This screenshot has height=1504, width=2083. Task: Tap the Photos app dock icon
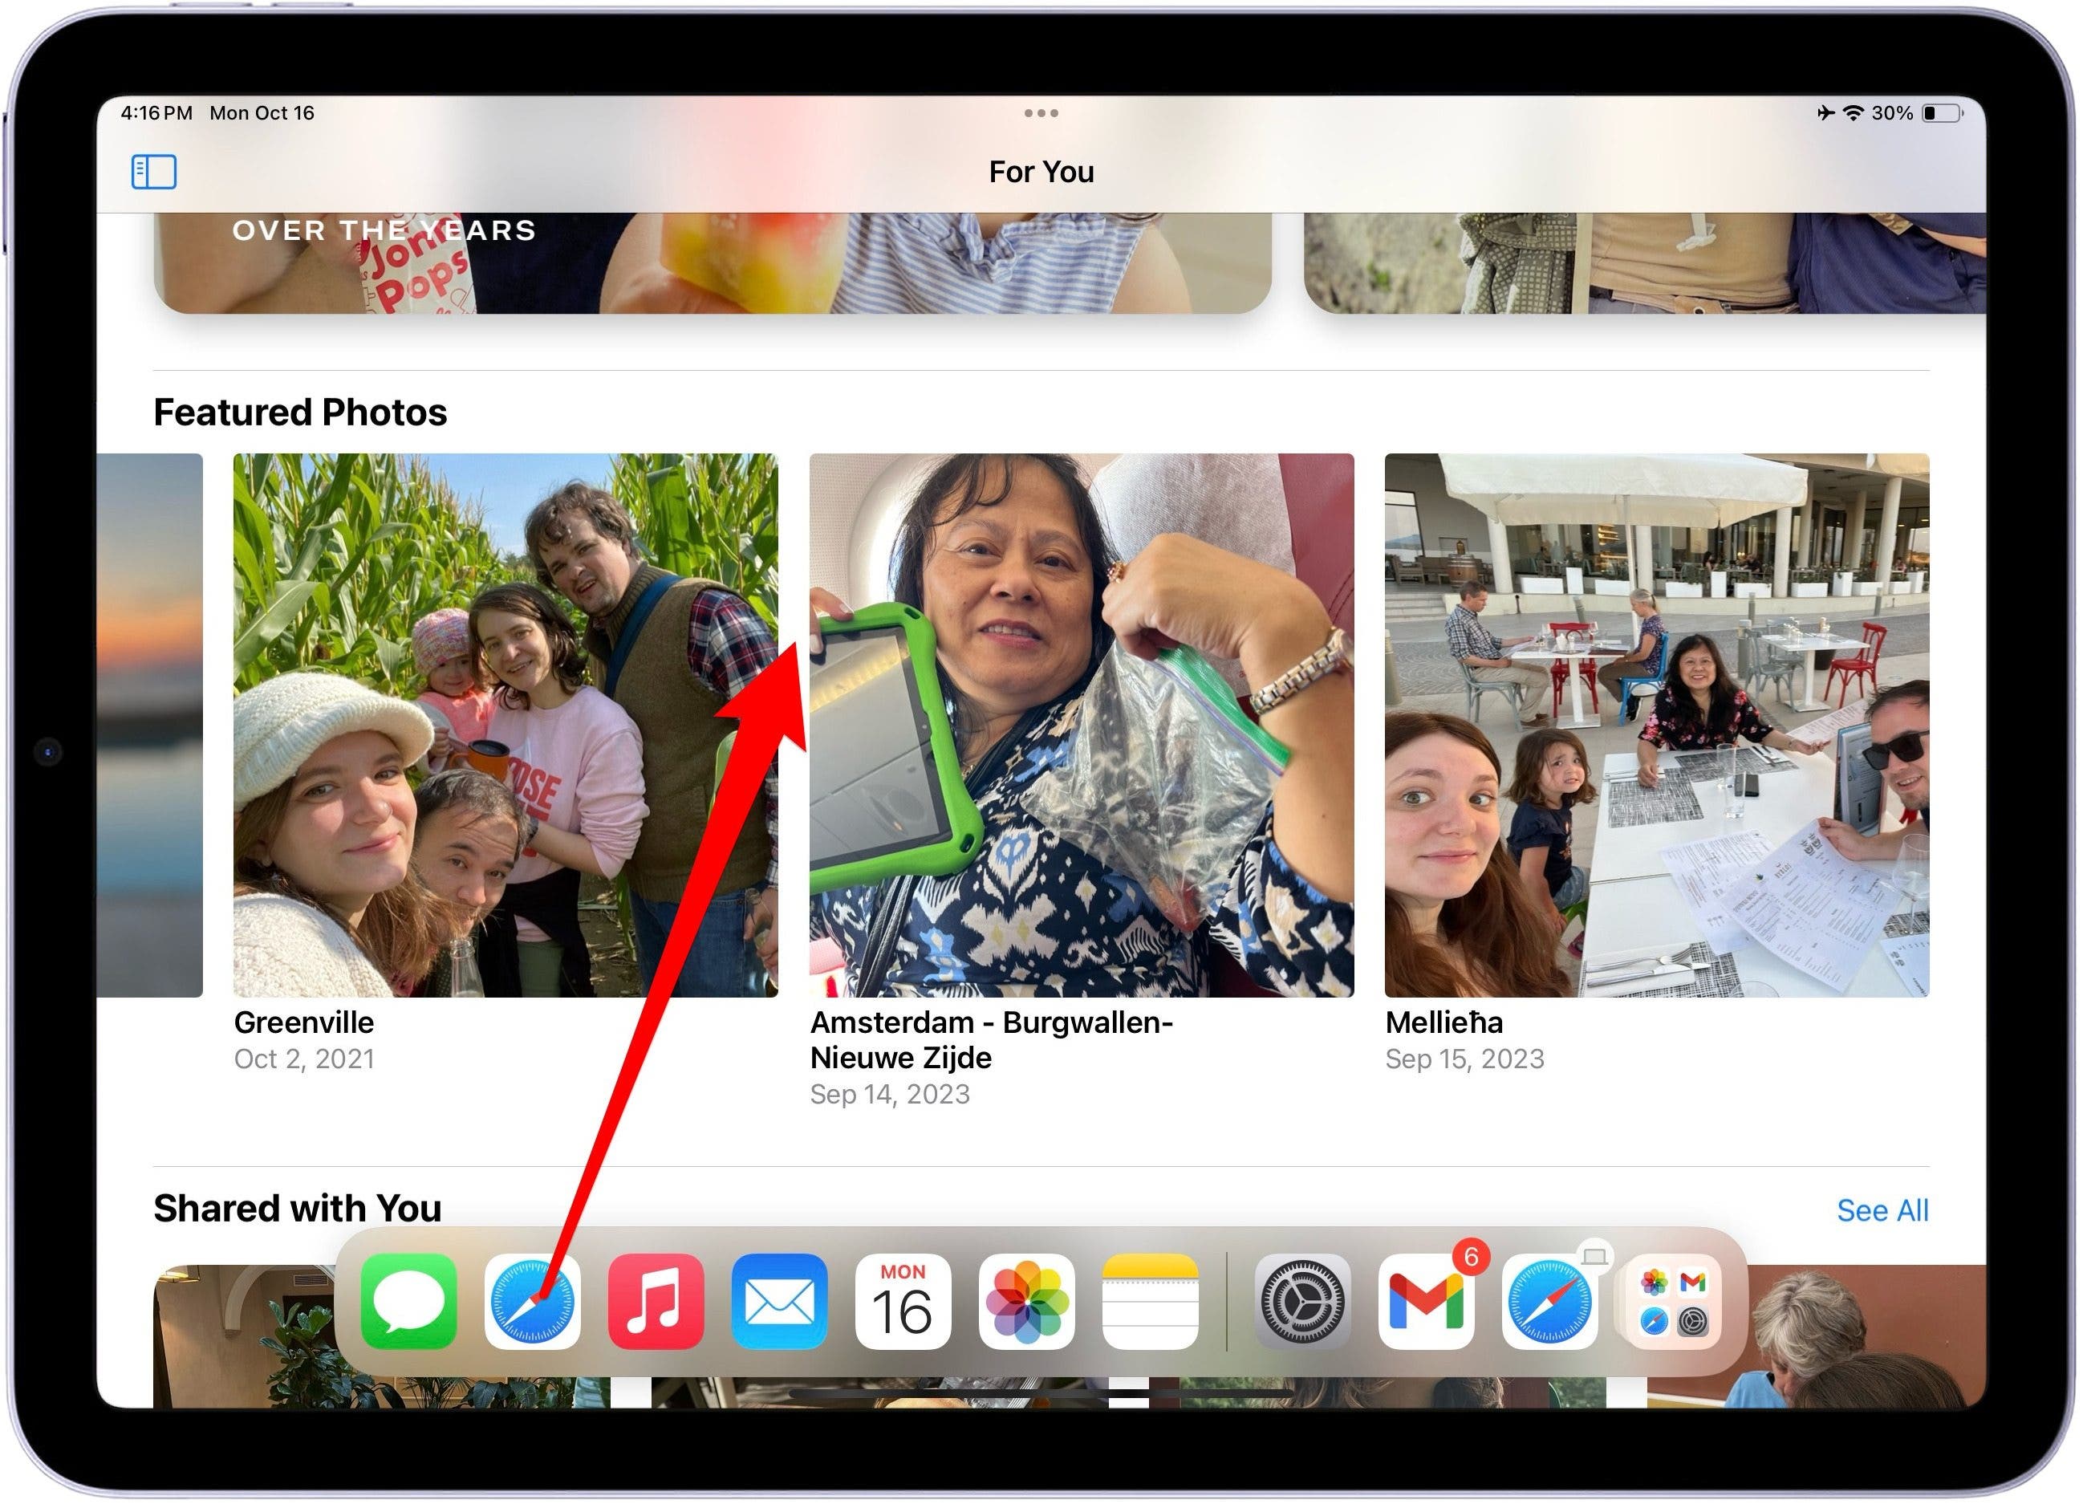(1026, 1301)
